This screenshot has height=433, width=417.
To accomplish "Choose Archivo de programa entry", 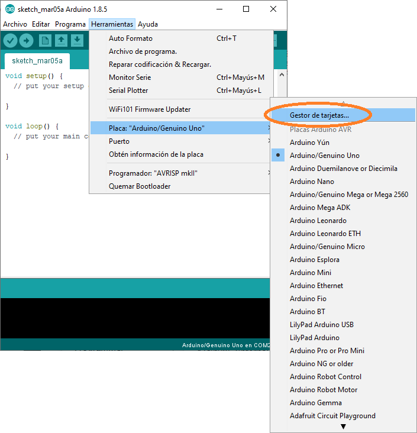I will [x=180, y=51].
